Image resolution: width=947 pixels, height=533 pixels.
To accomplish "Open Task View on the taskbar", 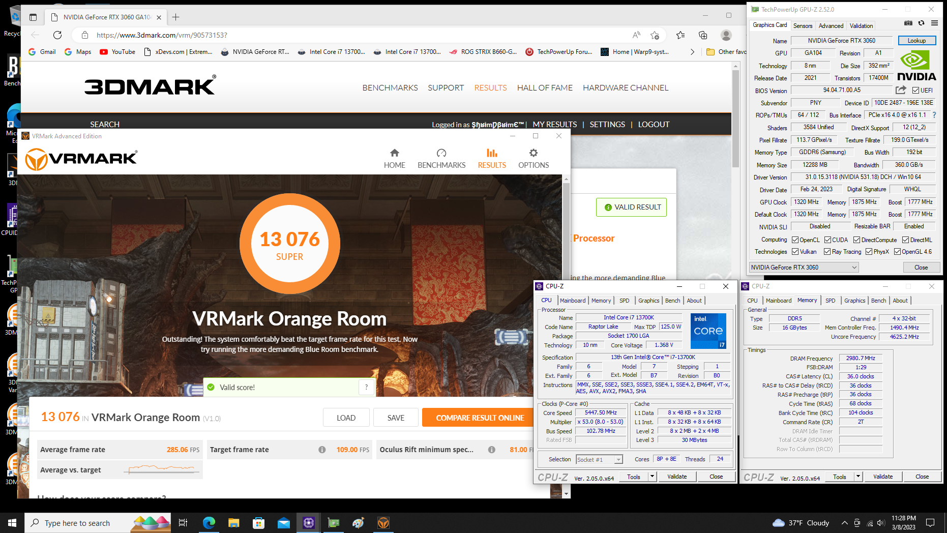I will (x=183, y=523).
